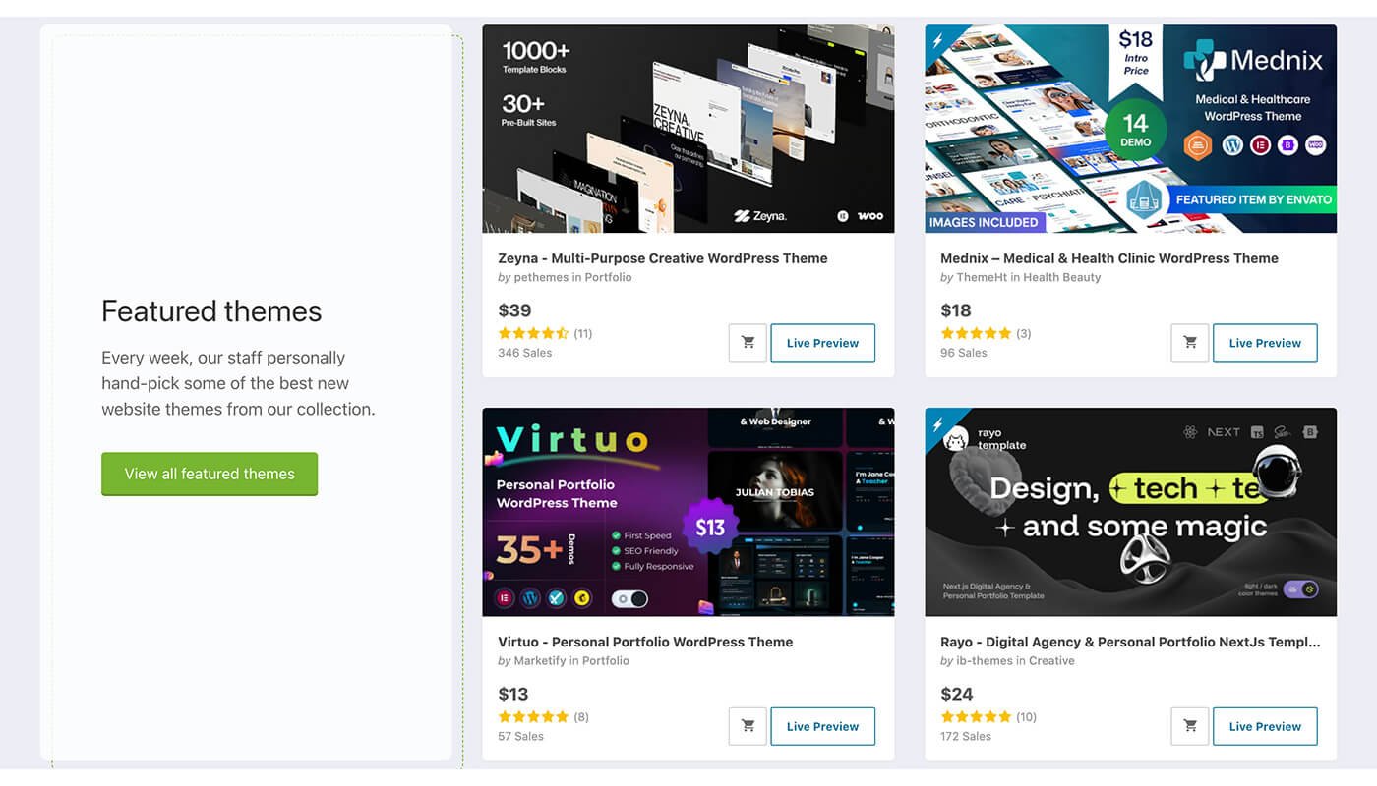Open Live Preview for Zeyna theme

822,343
